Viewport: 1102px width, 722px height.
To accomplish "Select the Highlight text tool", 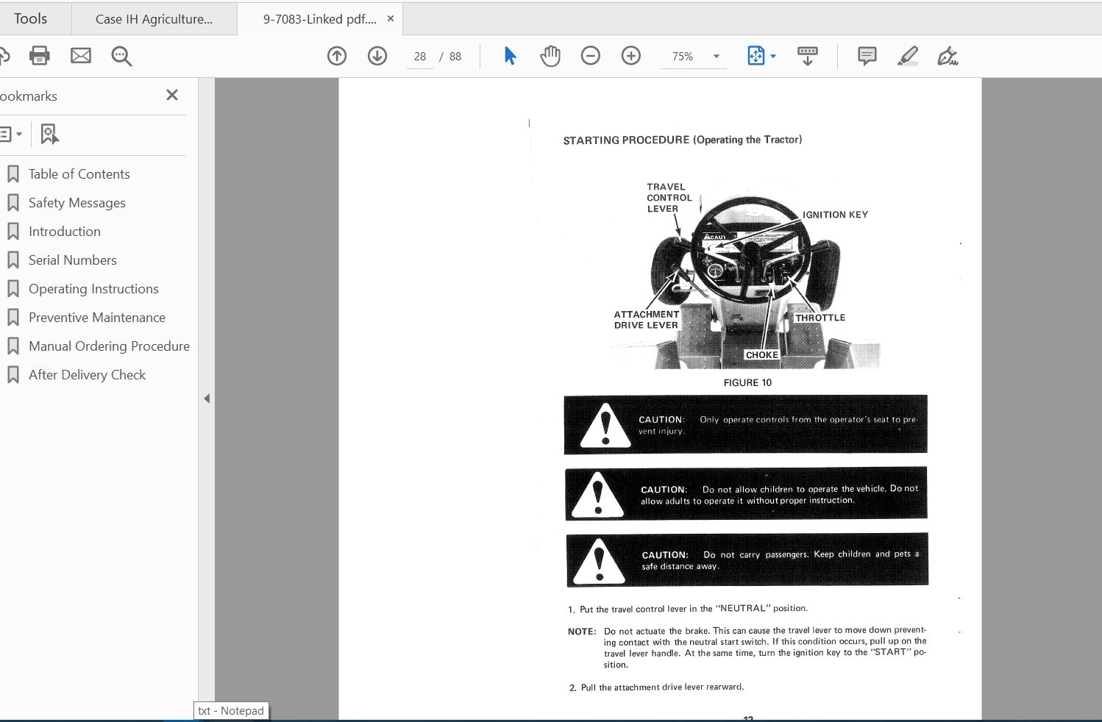I will click(x=907, y=55).
